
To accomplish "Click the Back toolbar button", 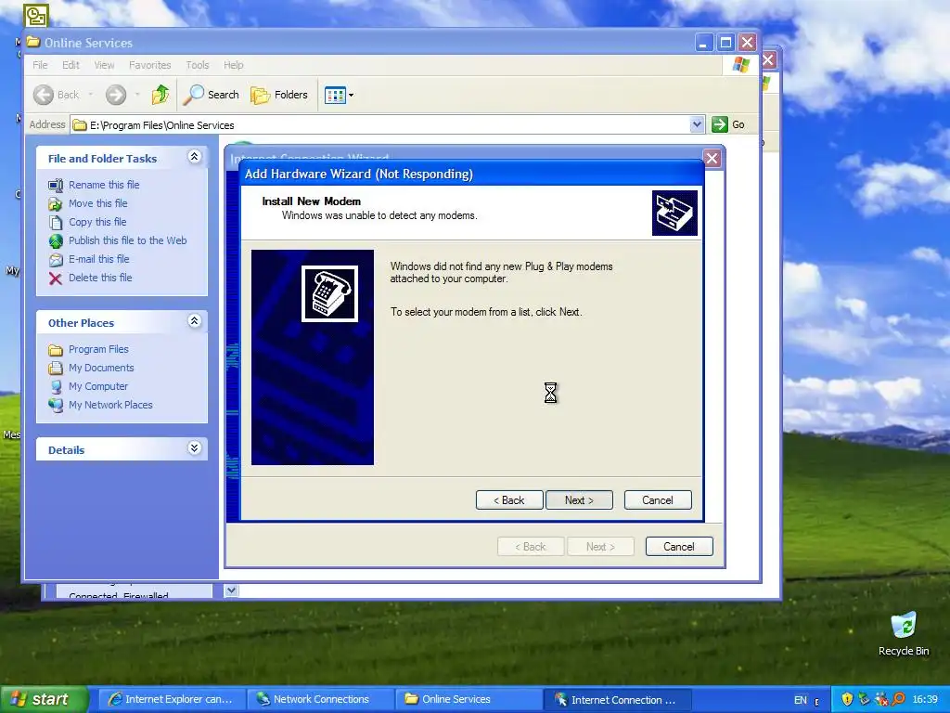I will (x=57, y=95).
